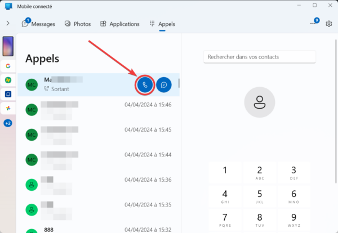
Task: Click the call list scrollbar
Action: pyautogui.click(x=179, y=83)
